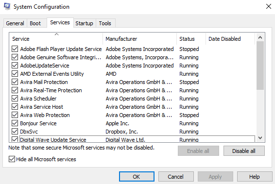
Task: Go to the Startup tab
Action: tap(84, 23)
